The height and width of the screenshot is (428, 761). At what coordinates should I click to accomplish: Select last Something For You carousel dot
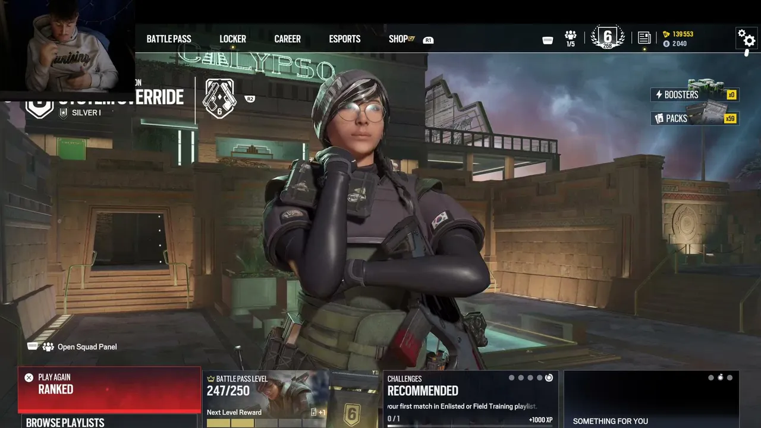729,377
